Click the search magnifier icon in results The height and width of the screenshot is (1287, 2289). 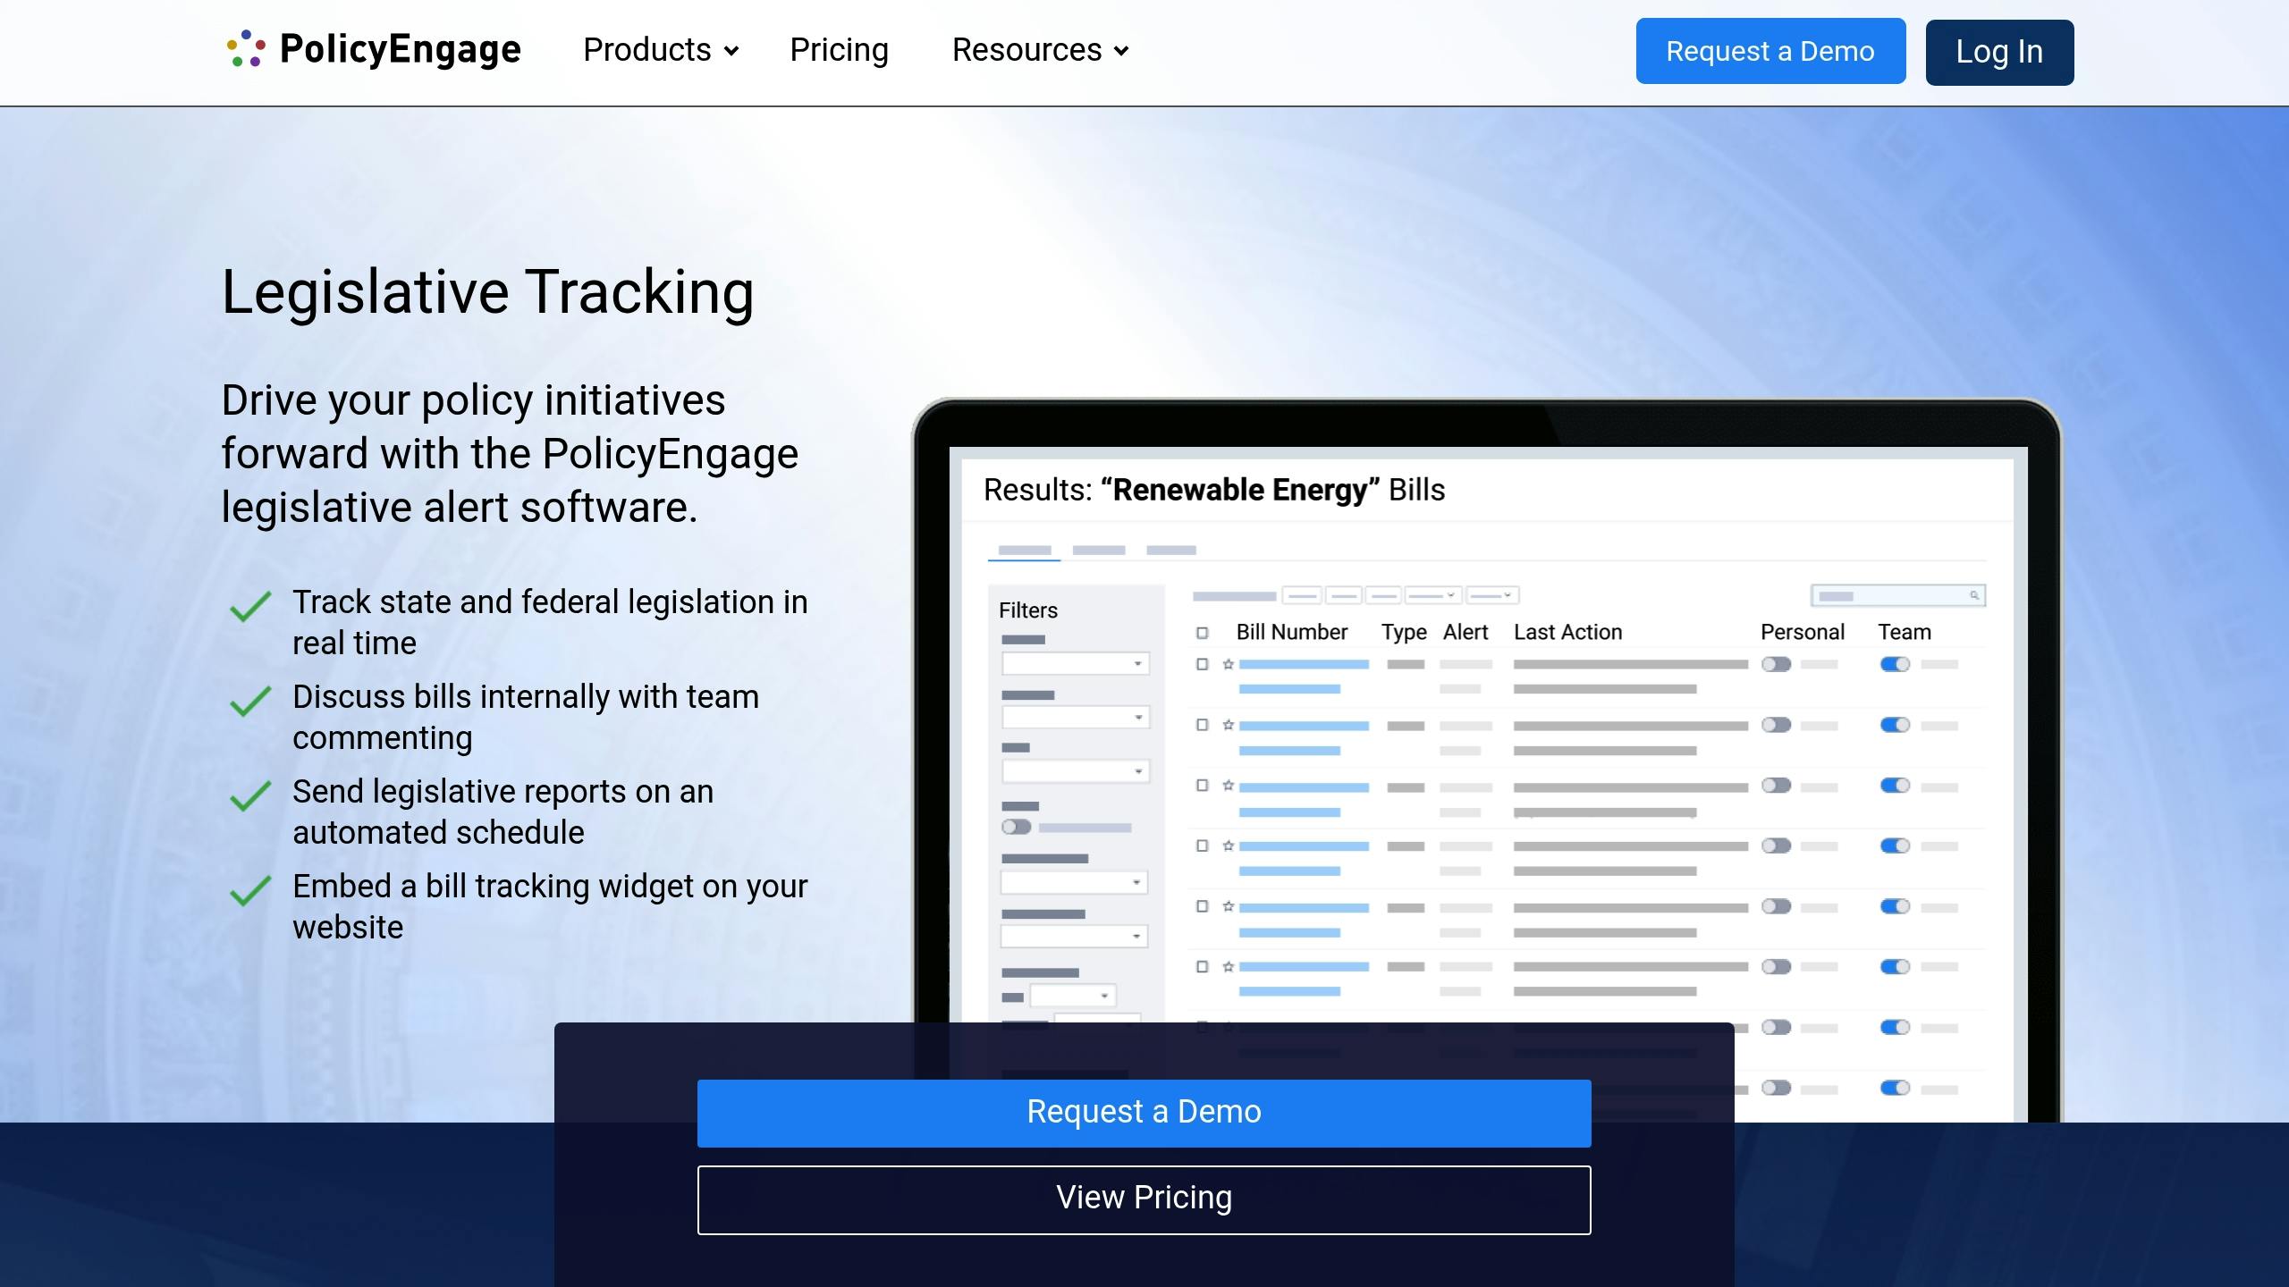click(x=1974, y=595)
